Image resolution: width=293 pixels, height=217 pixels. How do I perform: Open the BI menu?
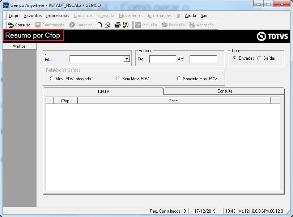(x=178, y=16)
